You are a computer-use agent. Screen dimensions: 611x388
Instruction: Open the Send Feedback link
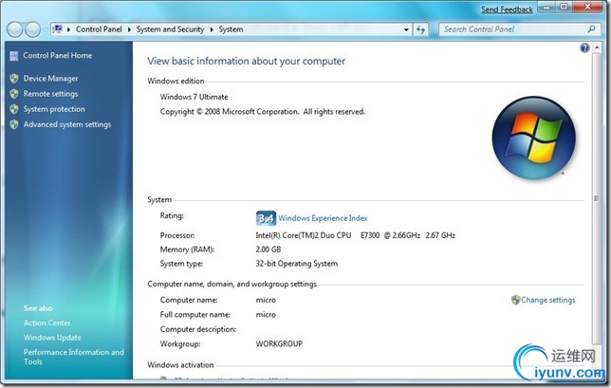pos(507,9)
